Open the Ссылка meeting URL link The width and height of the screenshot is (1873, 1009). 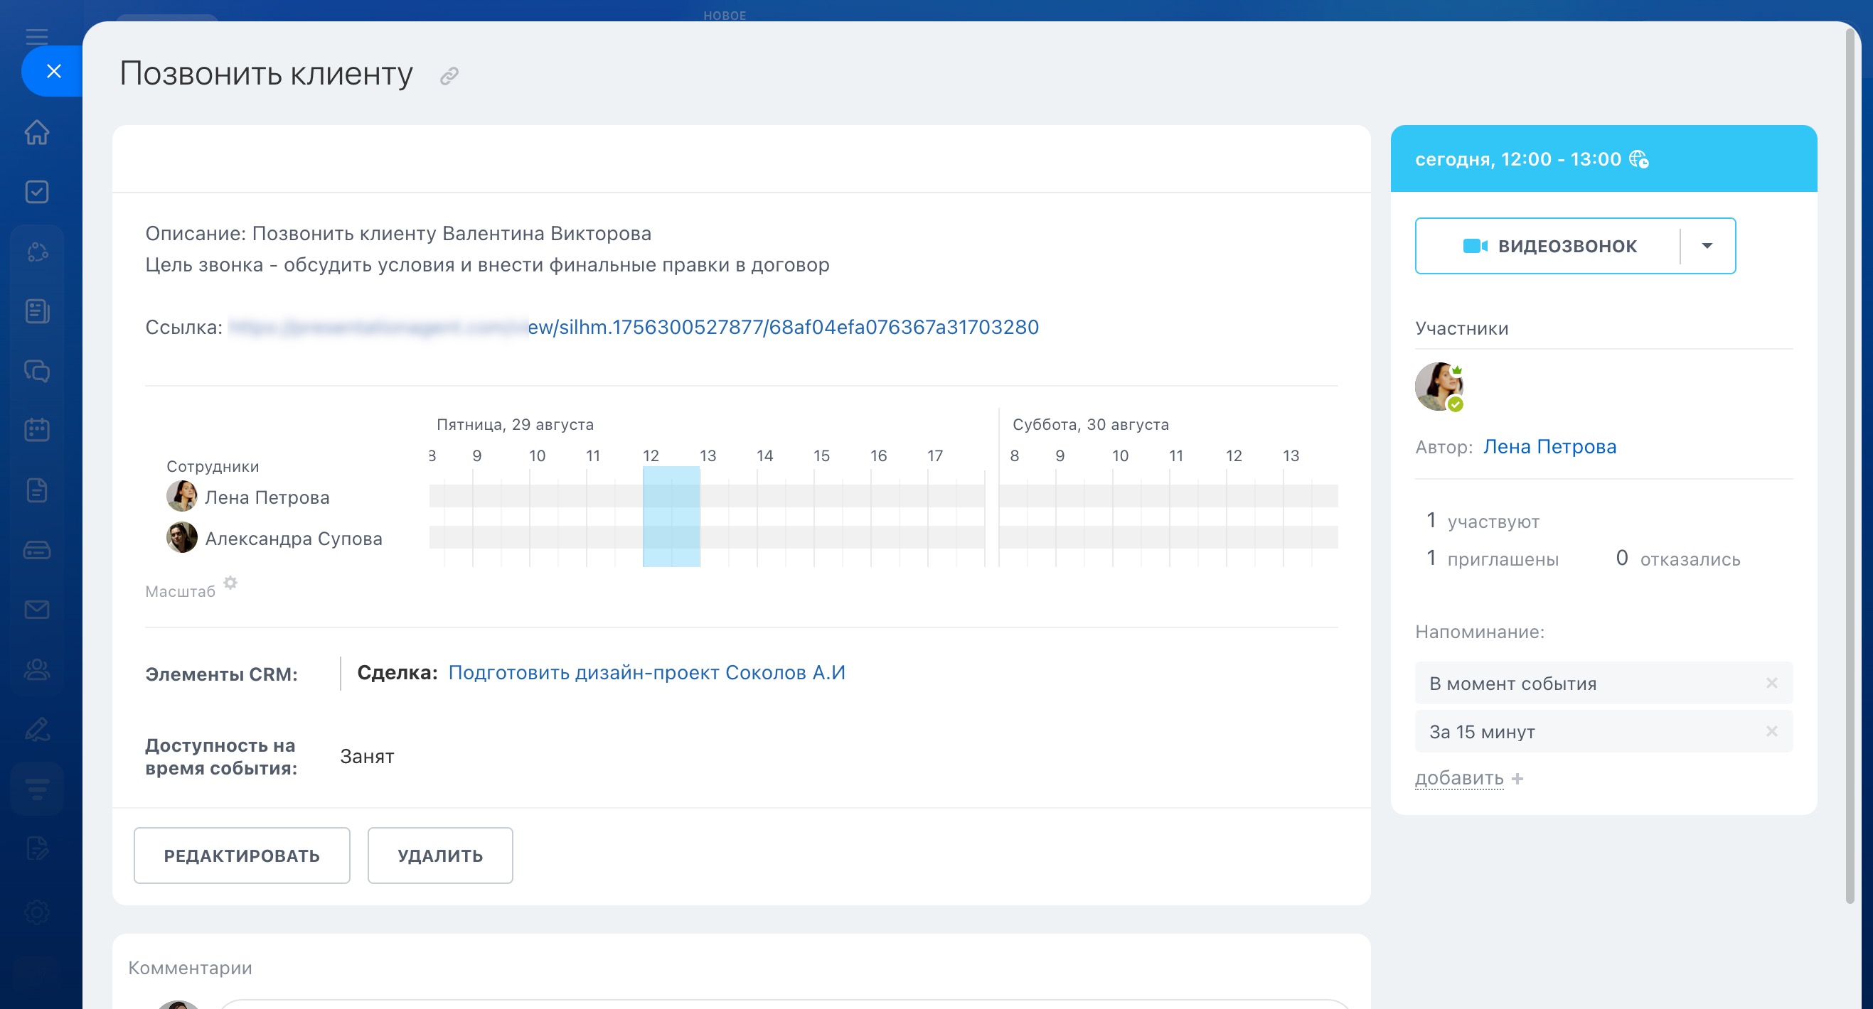coord(634,328)
